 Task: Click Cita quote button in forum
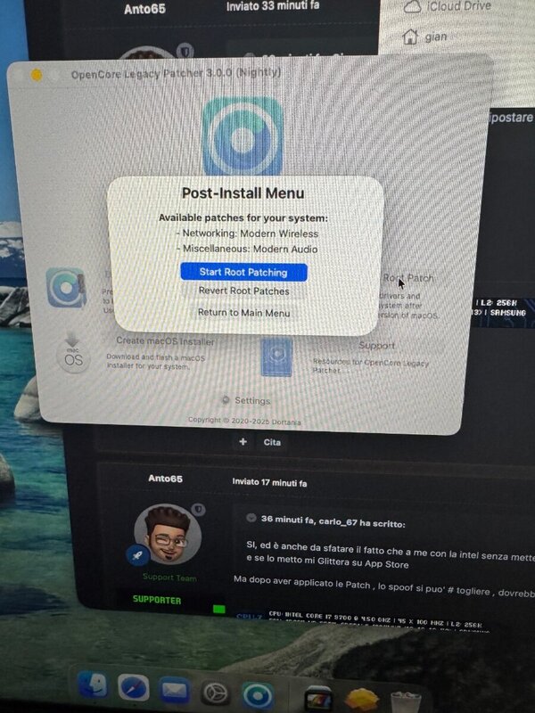pos(272,442)
